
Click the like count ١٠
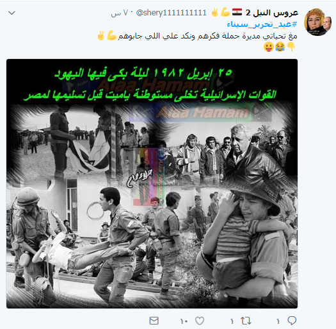(x=184, y=321)
